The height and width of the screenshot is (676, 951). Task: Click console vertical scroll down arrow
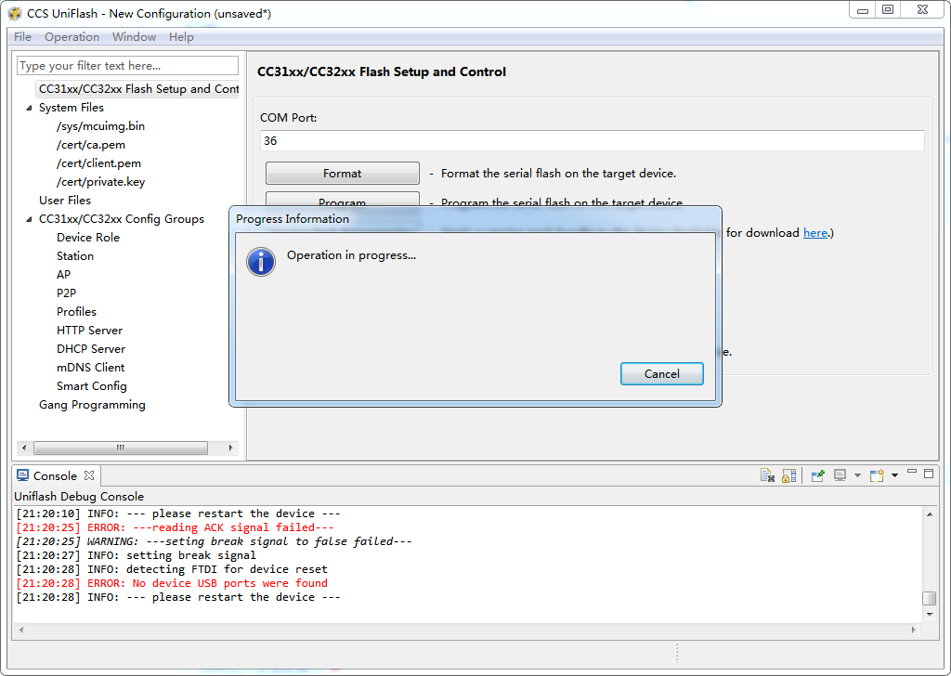[x=929, y=614]
